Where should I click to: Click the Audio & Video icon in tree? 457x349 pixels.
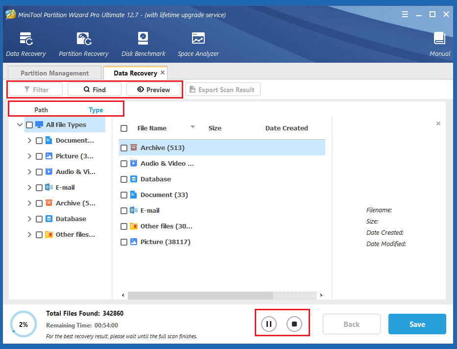tap(49, 172)
